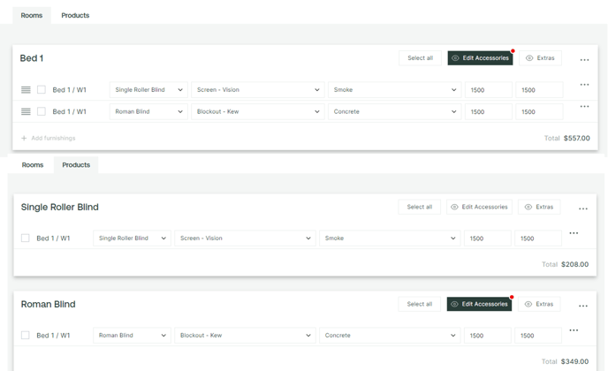This screenshot has width=608, height=371.
Task: Click drag handle icon on Roman Blind row in Bed 1
Action: pyautogui.click(x=26, y=111)
